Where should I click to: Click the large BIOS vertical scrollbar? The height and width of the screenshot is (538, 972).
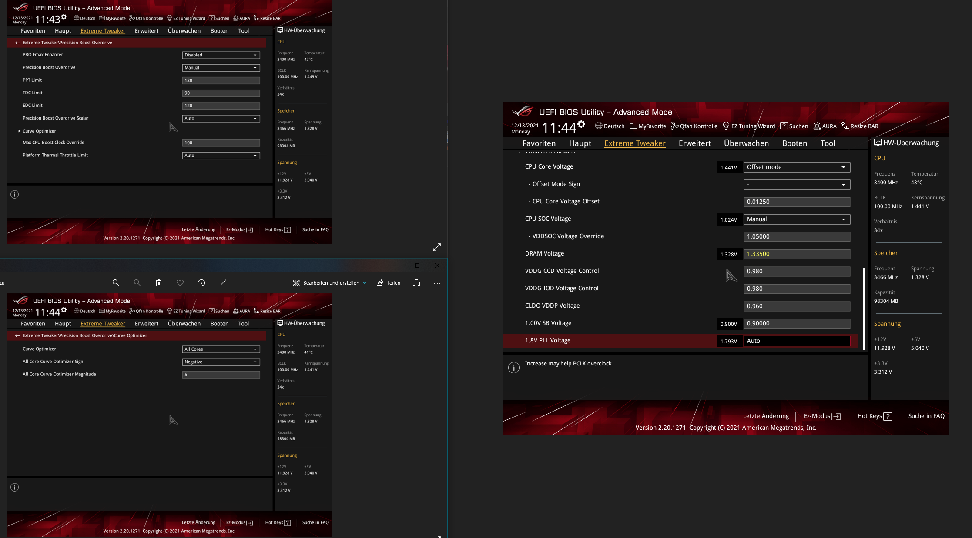coord(864,309)
